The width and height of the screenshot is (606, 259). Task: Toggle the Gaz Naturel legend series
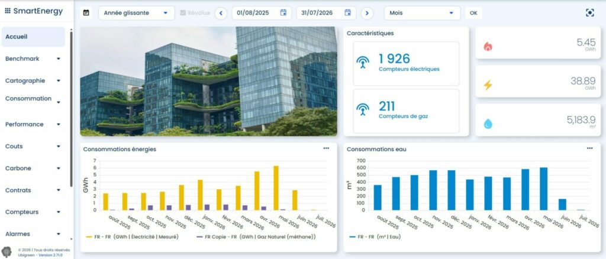[256, 237]
